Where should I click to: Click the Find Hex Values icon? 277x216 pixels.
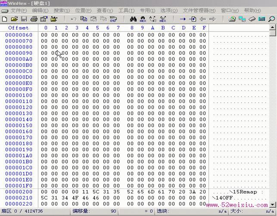143,19
